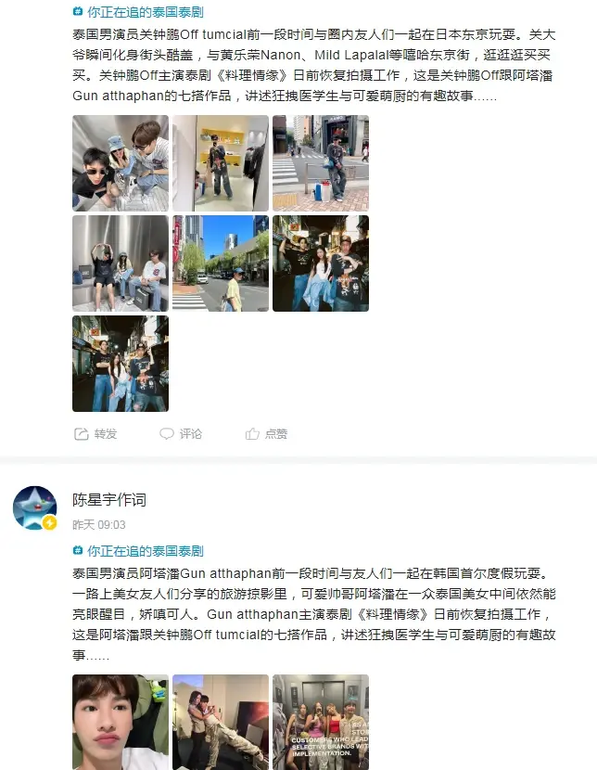Viewport: 597px width, 770px height.
Task: Open three-people selfie photo in first post
Action: (x=121, y=163)
